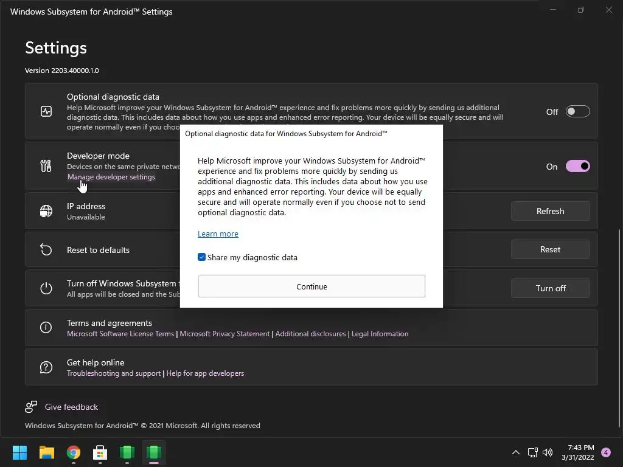Click the copyright 2021 Microsoft footer text

142,425
